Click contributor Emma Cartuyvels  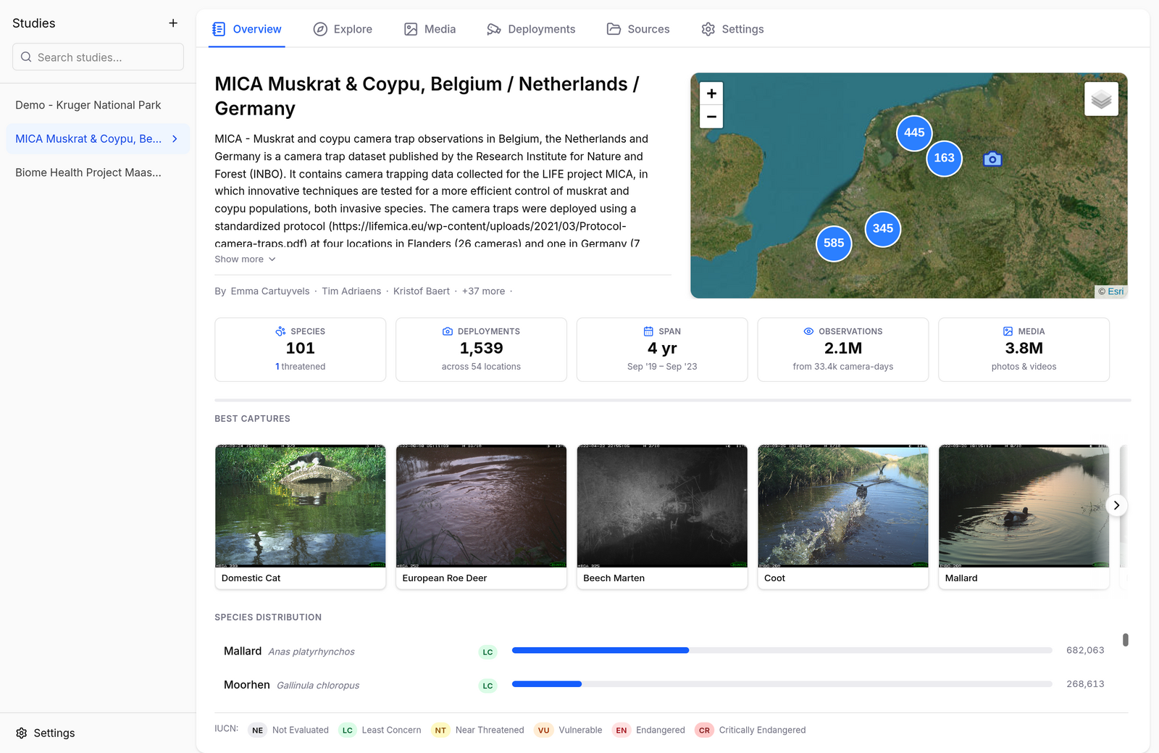(270, 291)
